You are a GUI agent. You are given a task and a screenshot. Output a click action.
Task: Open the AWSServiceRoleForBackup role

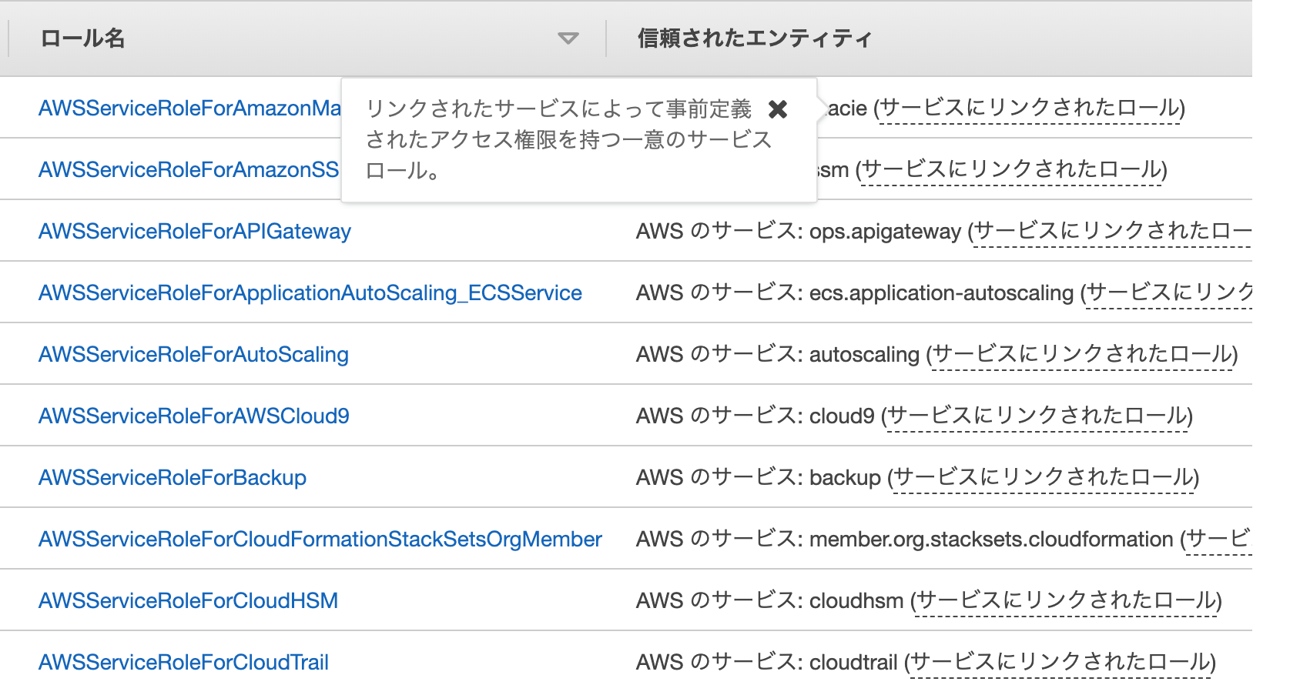[x=173, y=477]
